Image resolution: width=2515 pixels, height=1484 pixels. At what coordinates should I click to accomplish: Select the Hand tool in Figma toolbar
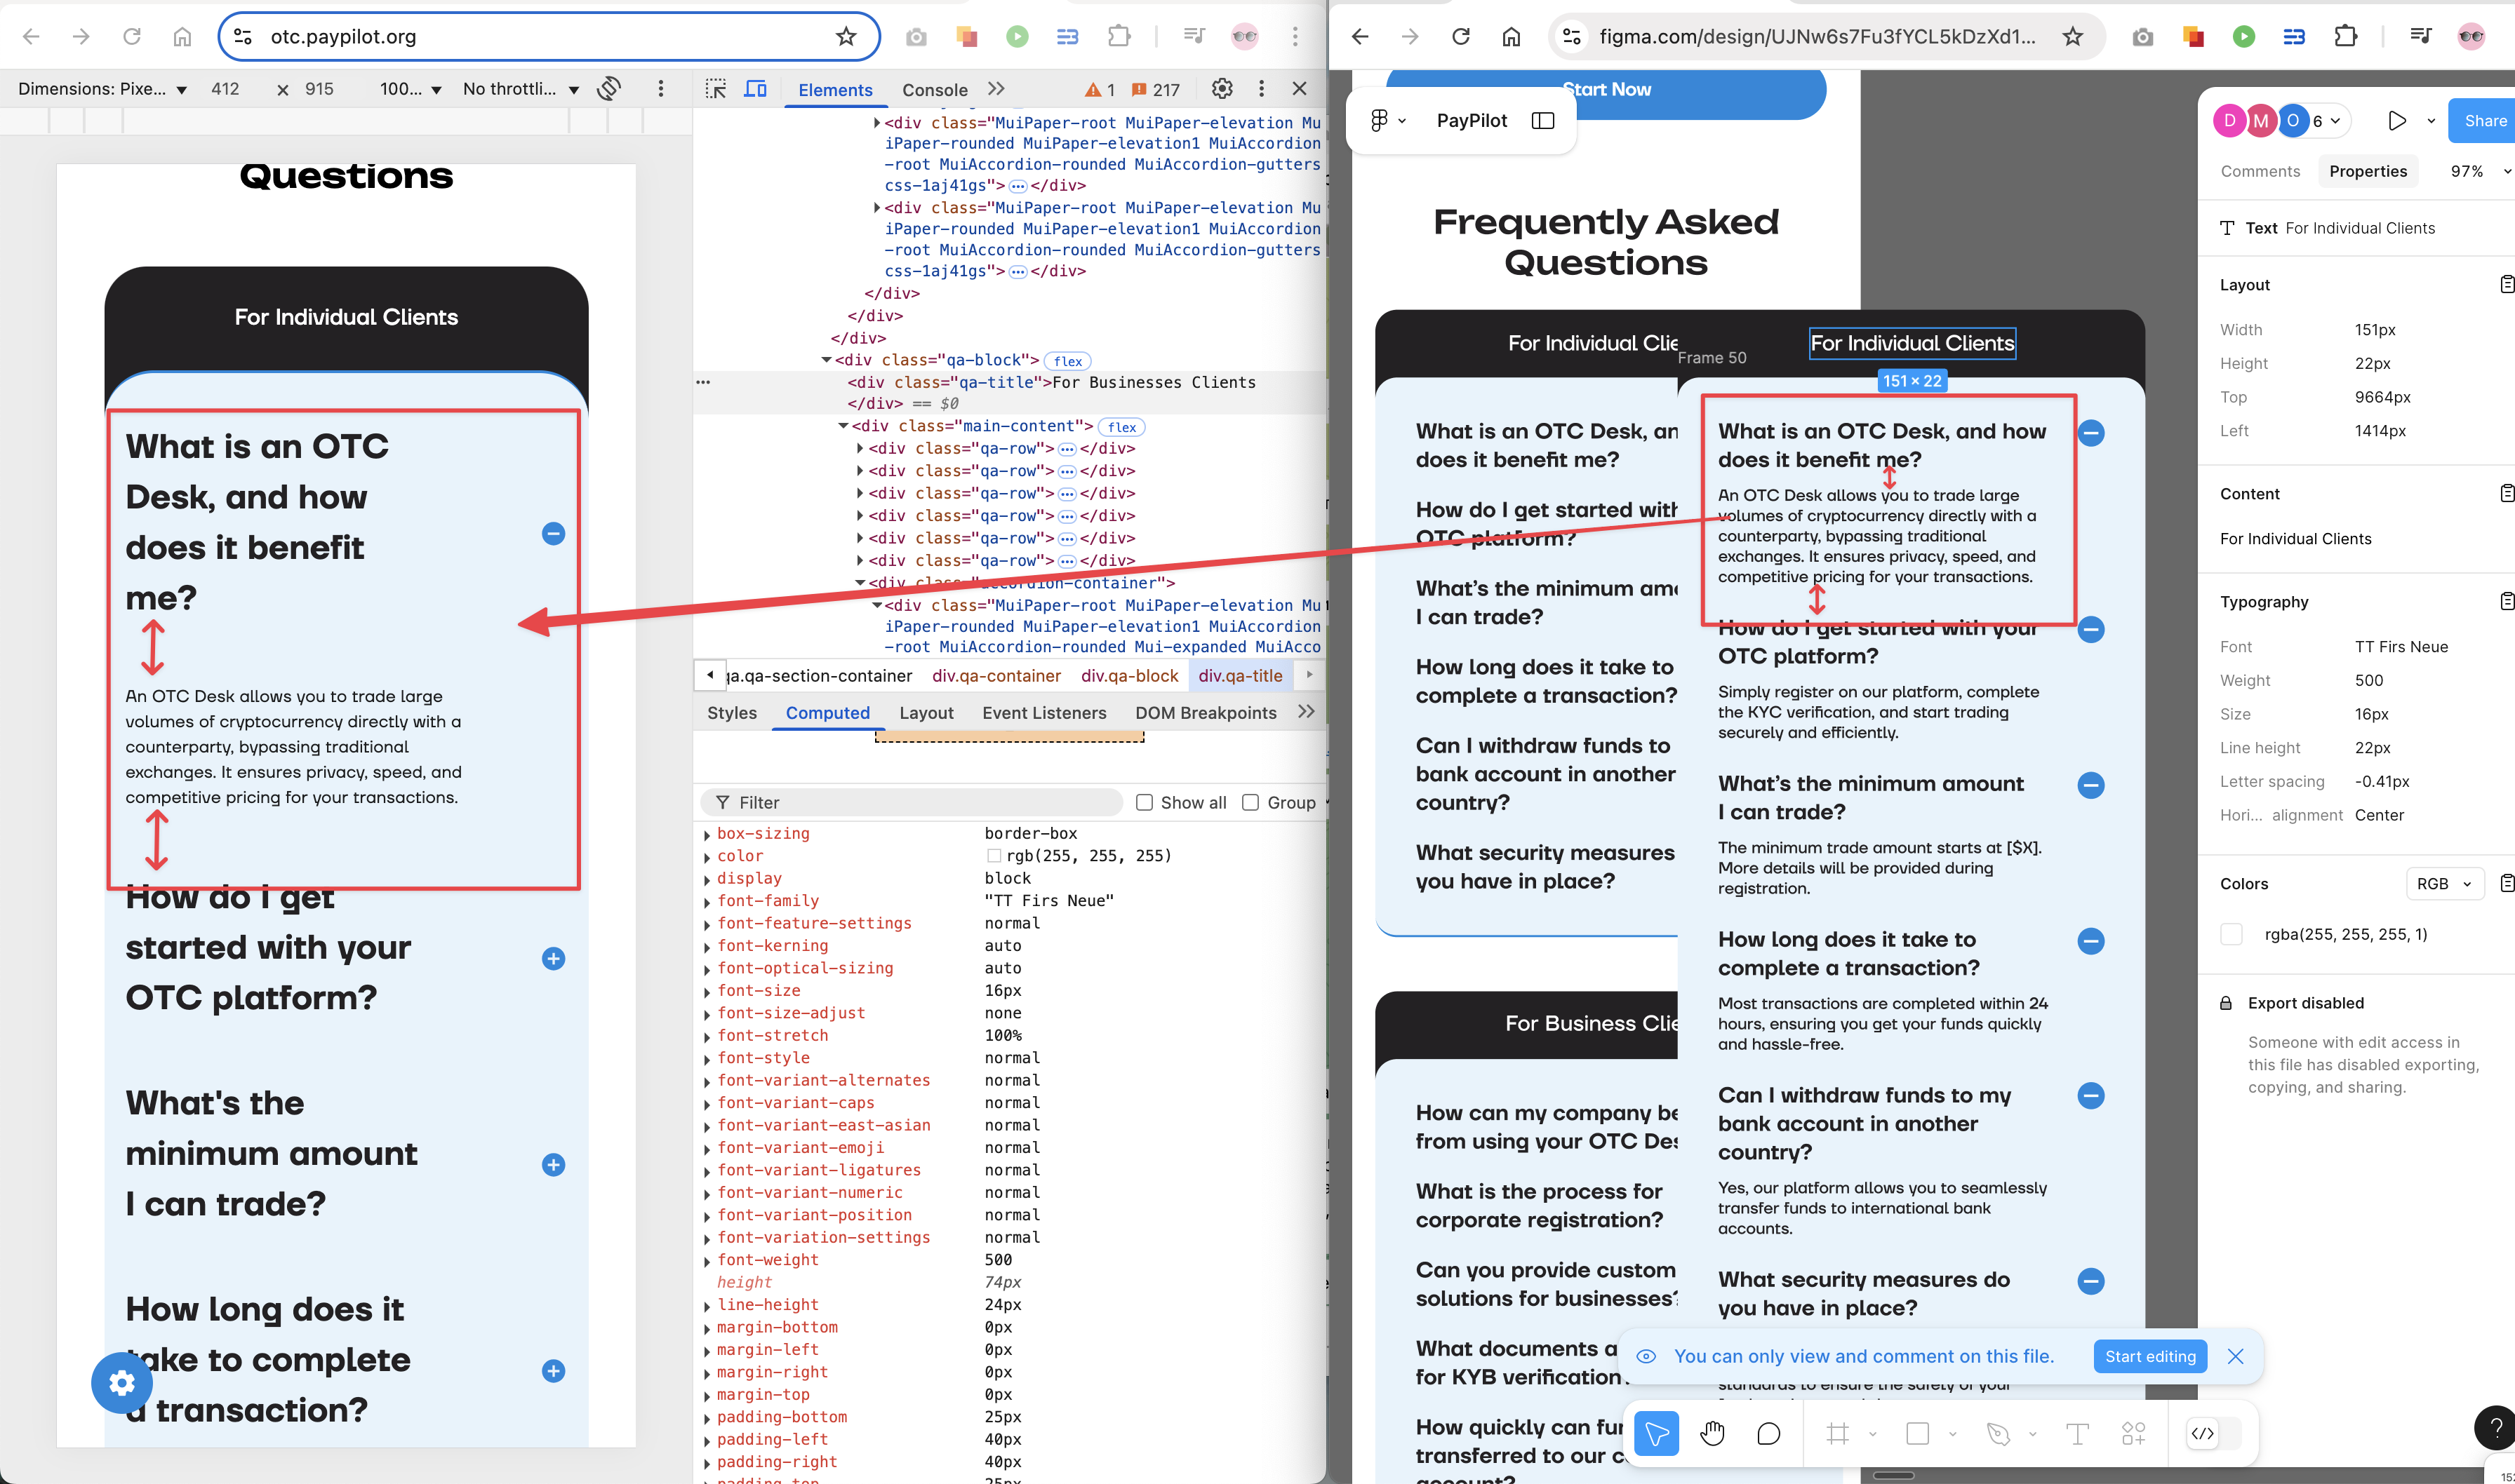click(1712, 1434)
